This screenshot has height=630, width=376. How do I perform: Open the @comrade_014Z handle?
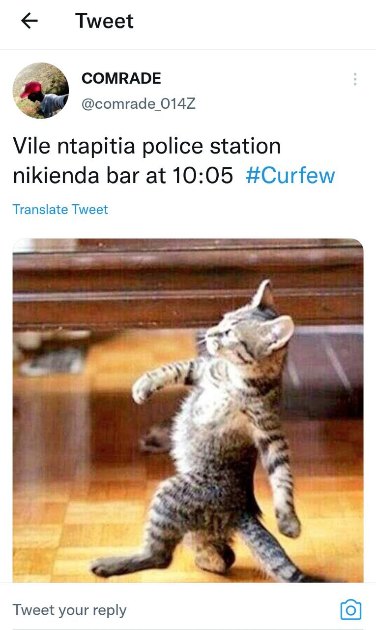pos(138,104)
